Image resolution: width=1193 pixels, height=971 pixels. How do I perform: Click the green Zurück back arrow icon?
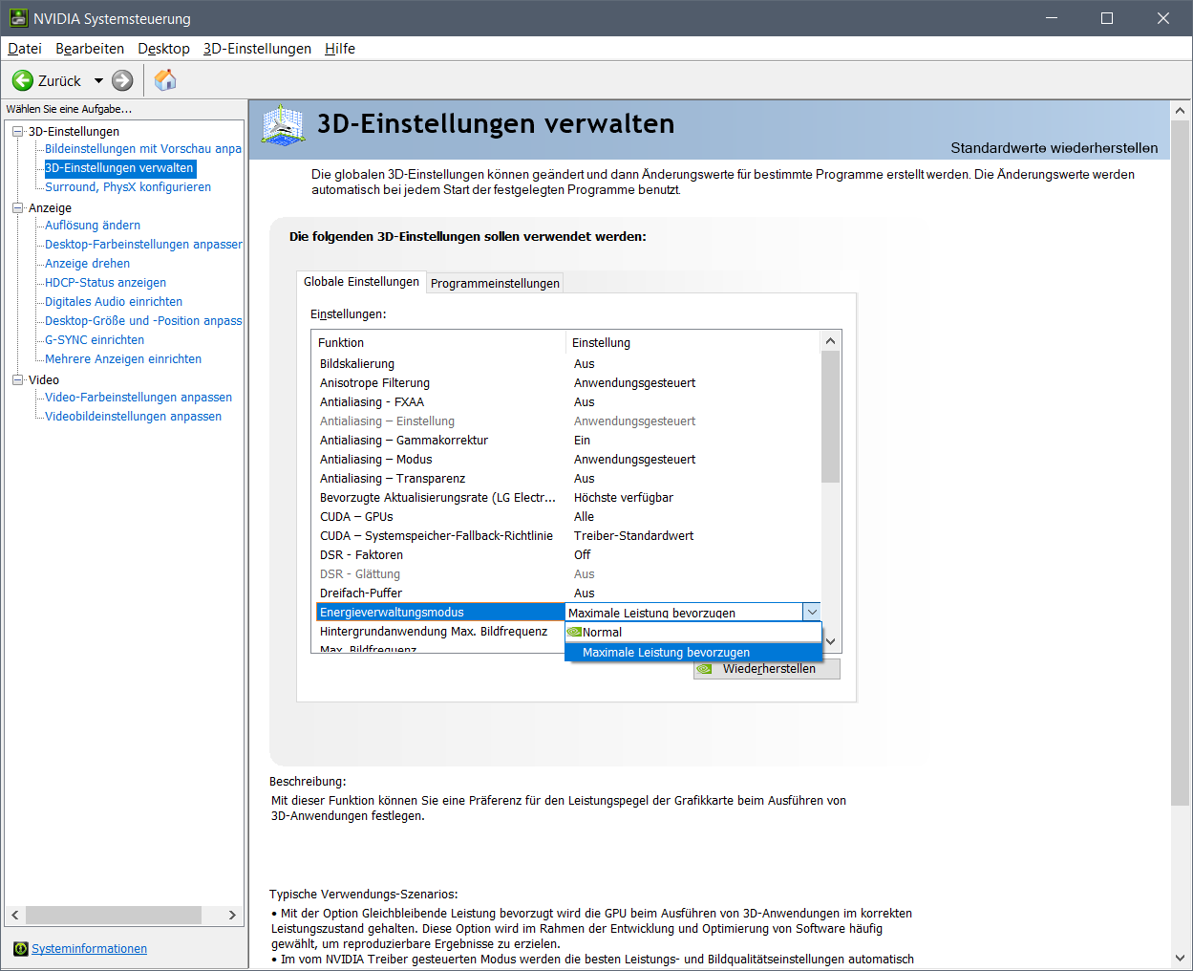[23, 80]
